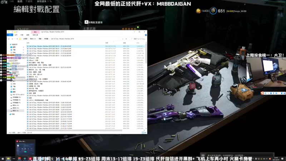The height and width of the screenshot is (161, 286).
Task: Click 固态C in the address breadcrumb
Action: click(x=33, y=39)
